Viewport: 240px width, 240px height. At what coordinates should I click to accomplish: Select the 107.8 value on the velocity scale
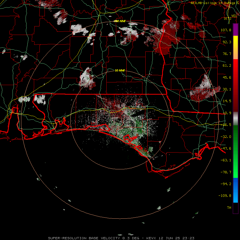(226, 30)
